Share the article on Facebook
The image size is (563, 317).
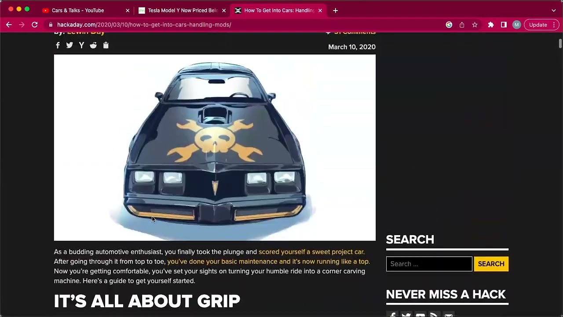[58, 45]
